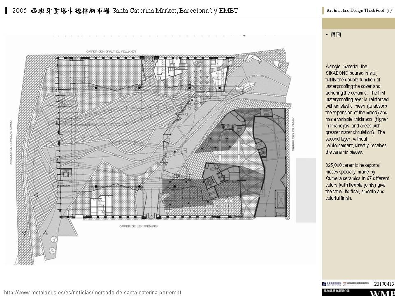Select the '325,000 ceramic hexagonal pieces' paragraph
Image resolution: width=395 pixels, height=296 pixels.
point(357,181)
